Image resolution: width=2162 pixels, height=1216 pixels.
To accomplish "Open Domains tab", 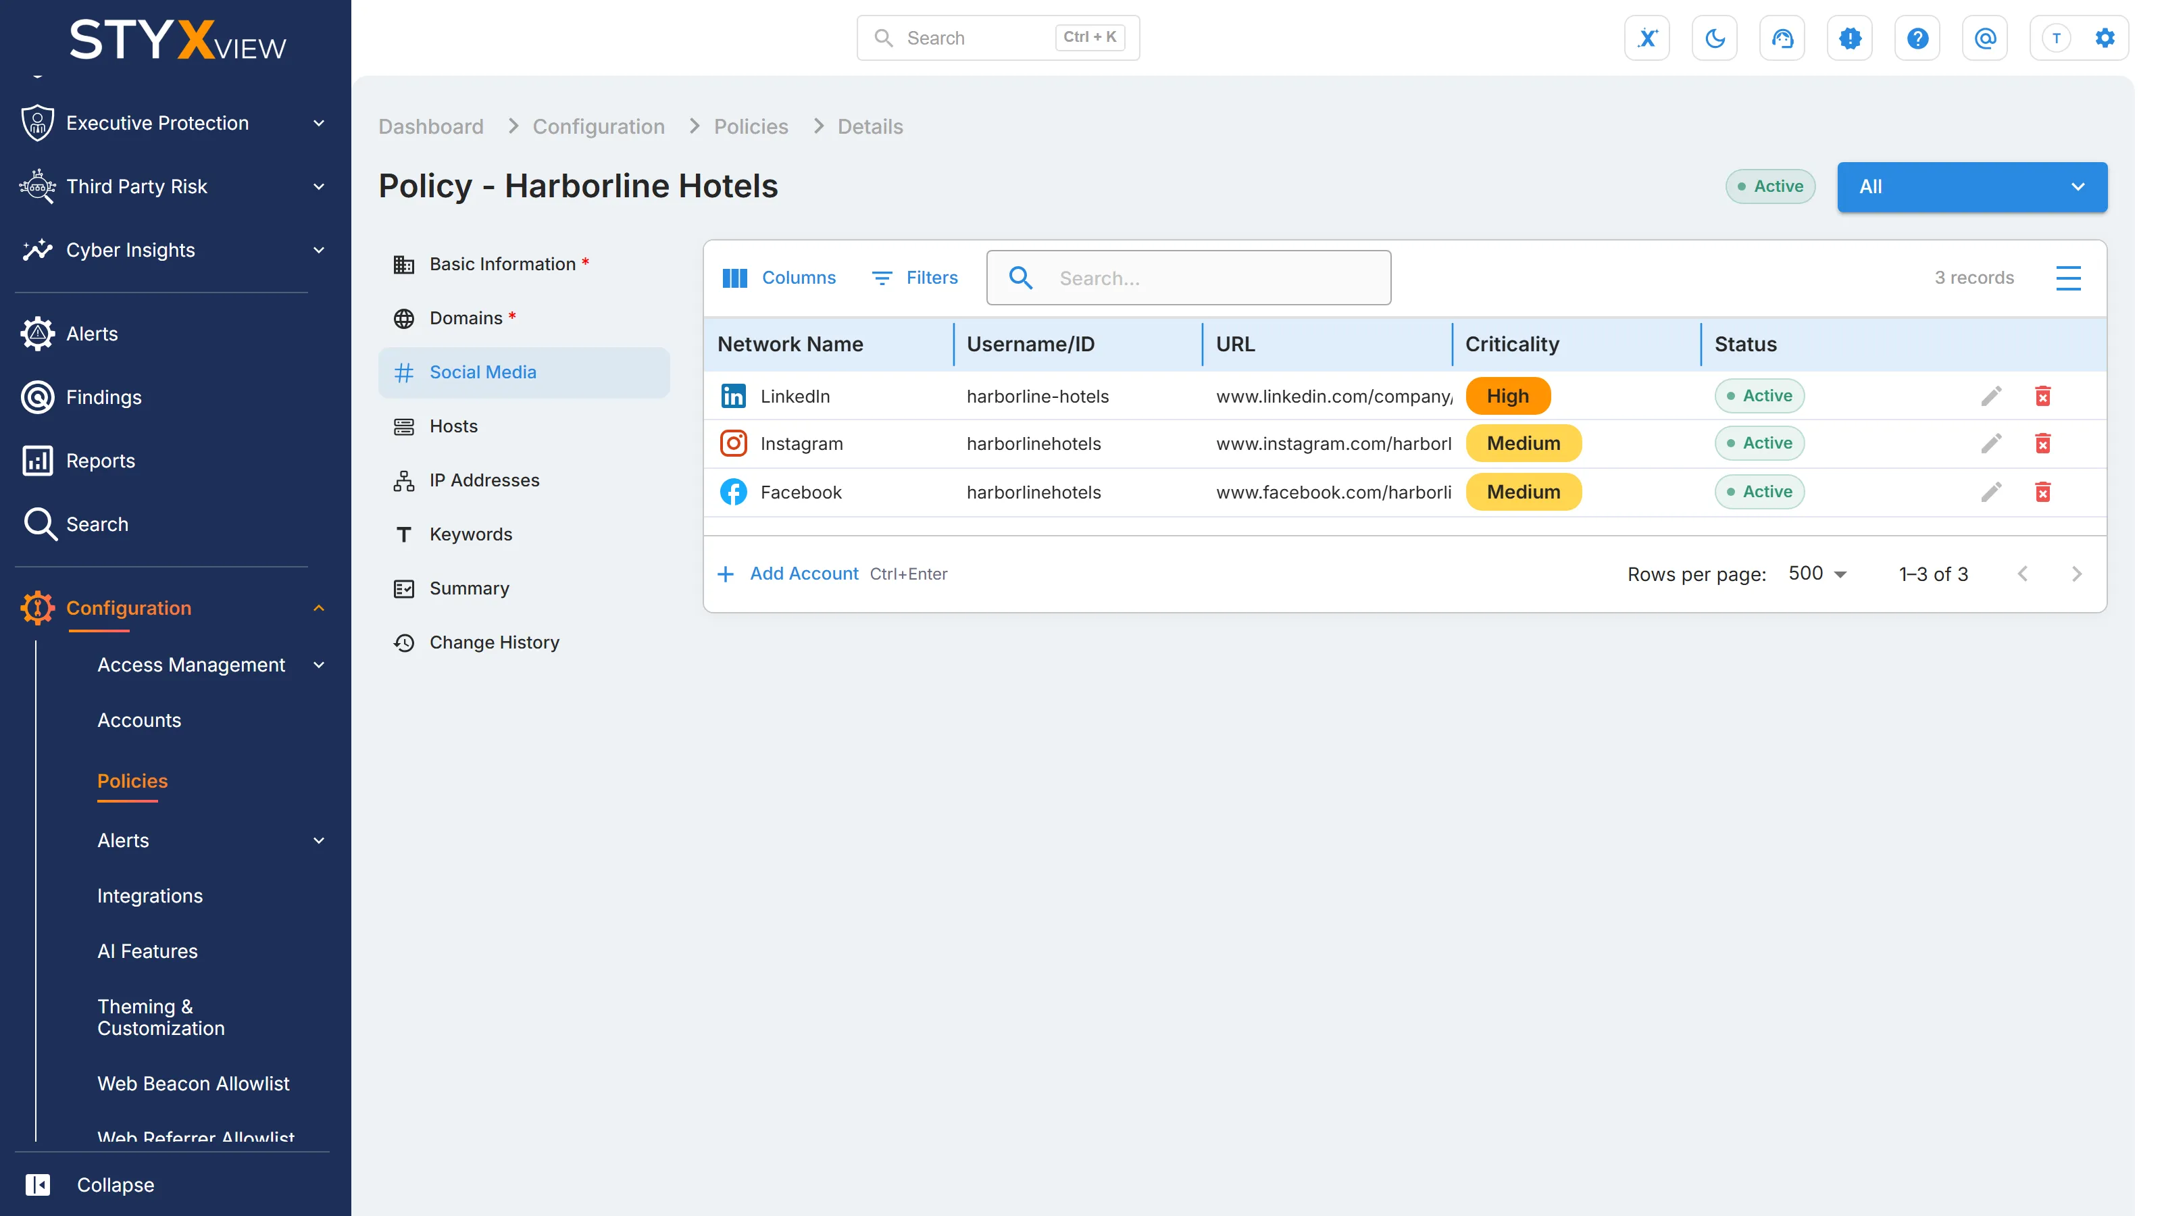I will pos(524,318).
